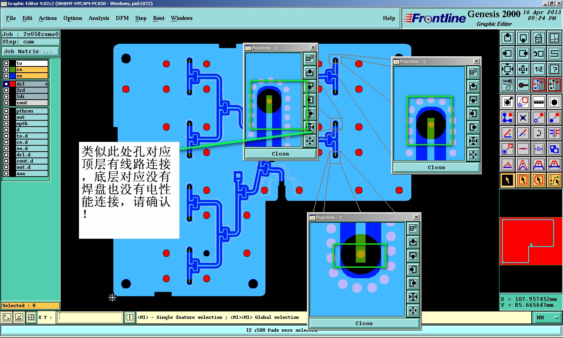The image size is (563, 338).
Task: Click the green color swatch of cs layer
Action: coord(13,70)
